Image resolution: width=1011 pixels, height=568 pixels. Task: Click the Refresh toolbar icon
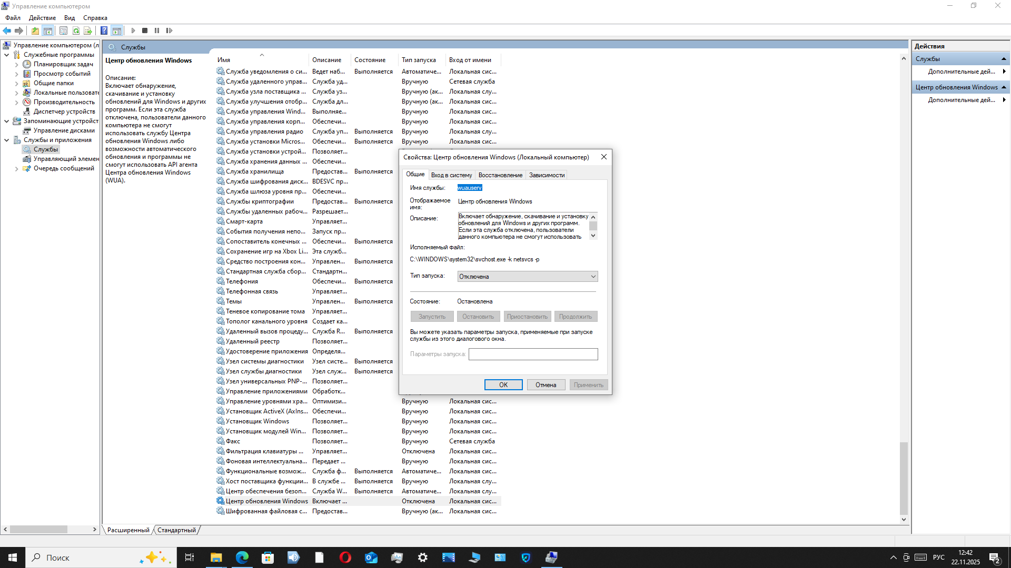click(76, 31)
